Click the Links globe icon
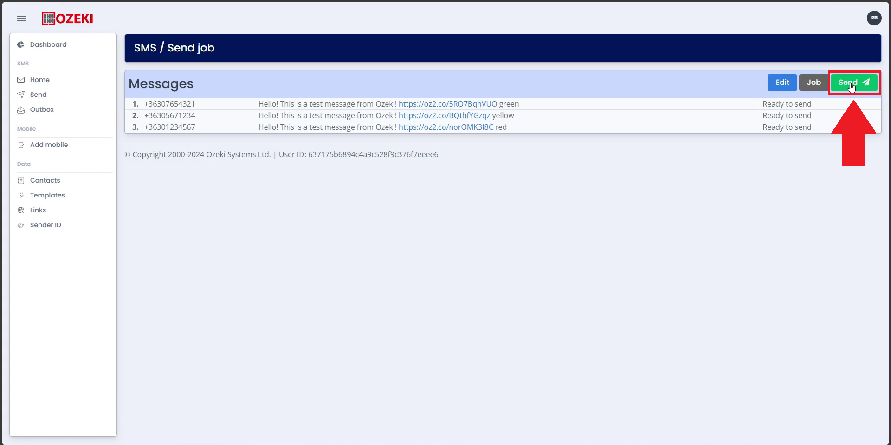This screenshot has height=445, width=891. 21,210
